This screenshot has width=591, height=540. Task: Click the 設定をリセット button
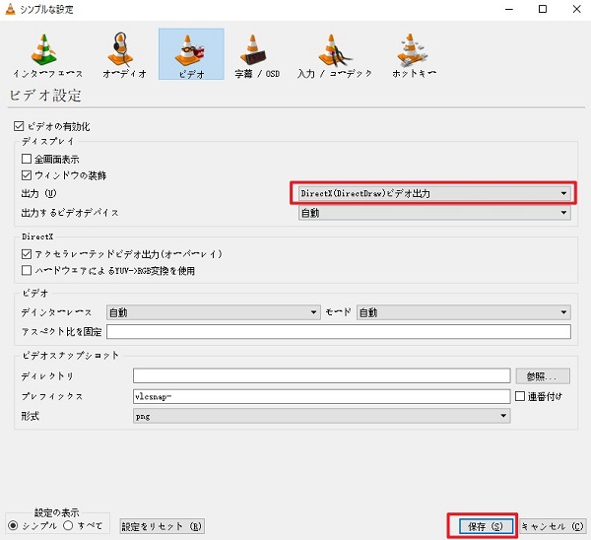click(163, 526)
